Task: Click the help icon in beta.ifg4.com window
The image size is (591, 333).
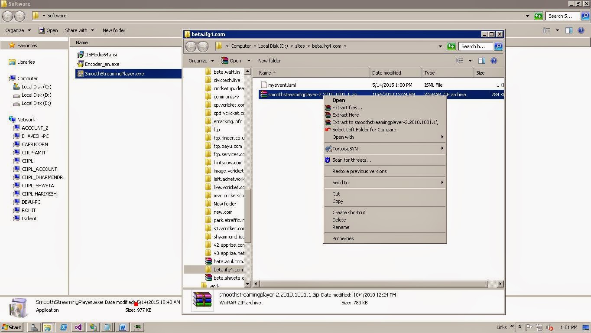Action: pos(494,61)
